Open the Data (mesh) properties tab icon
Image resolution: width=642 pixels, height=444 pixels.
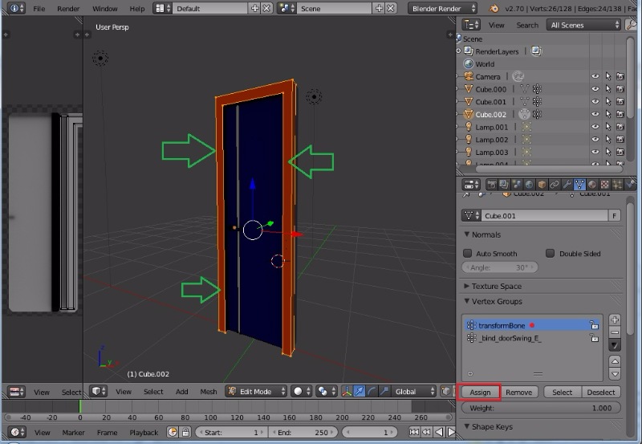click(x=579, y=185)
